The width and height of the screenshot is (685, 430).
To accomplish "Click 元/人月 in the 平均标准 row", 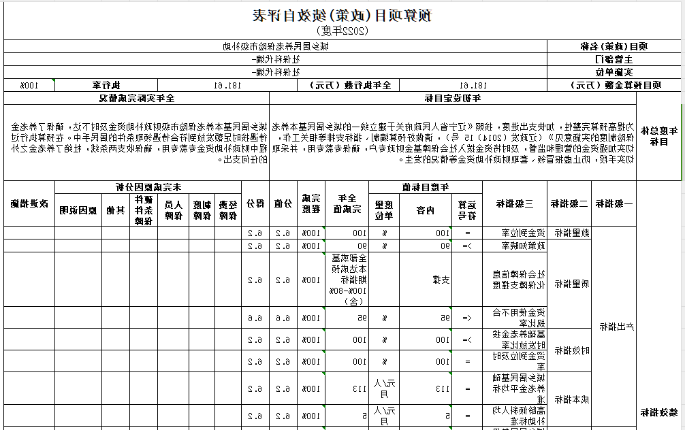I will [x=384, y=388].
